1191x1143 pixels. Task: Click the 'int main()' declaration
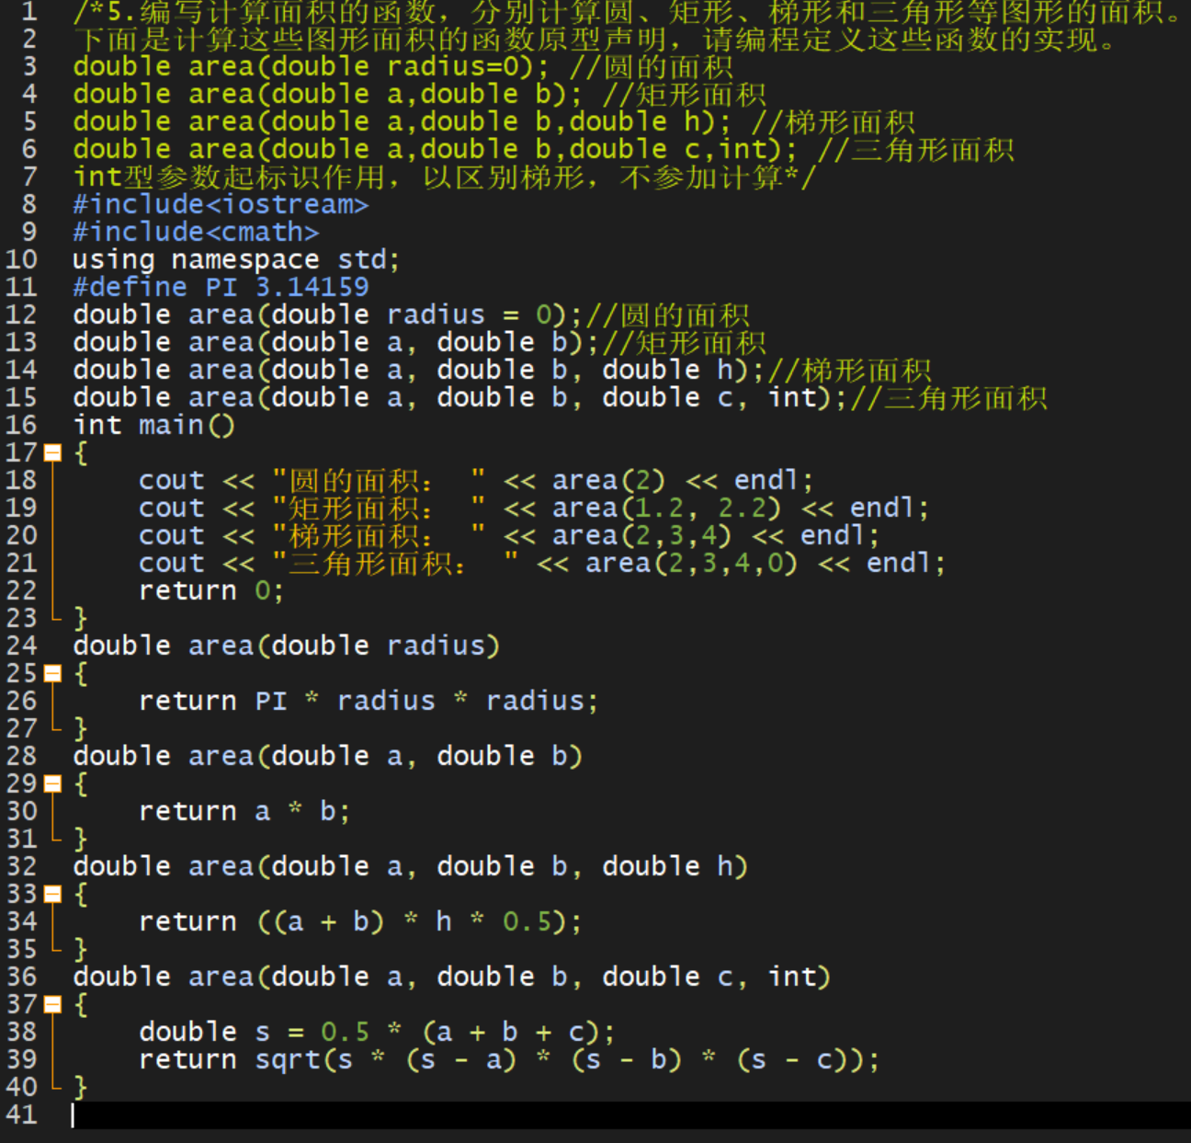(x=153, y=425)
